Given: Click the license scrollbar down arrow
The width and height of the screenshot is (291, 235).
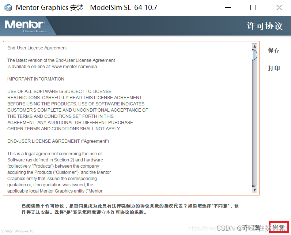Looking at the screenshot, I should click(254, 190).
